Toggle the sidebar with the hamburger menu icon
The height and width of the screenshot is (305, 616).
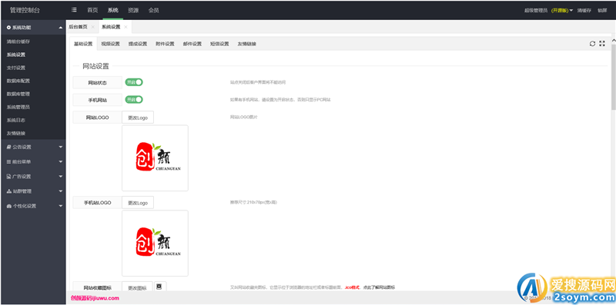tap(74, 10)
